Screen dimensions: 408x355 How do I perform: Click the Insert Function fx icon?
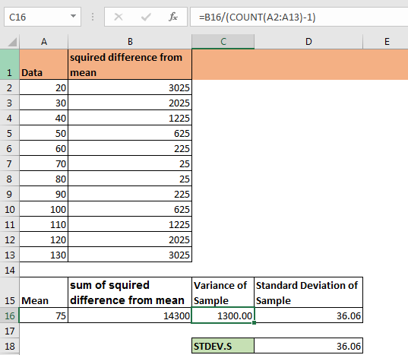(x=173, y=17)
